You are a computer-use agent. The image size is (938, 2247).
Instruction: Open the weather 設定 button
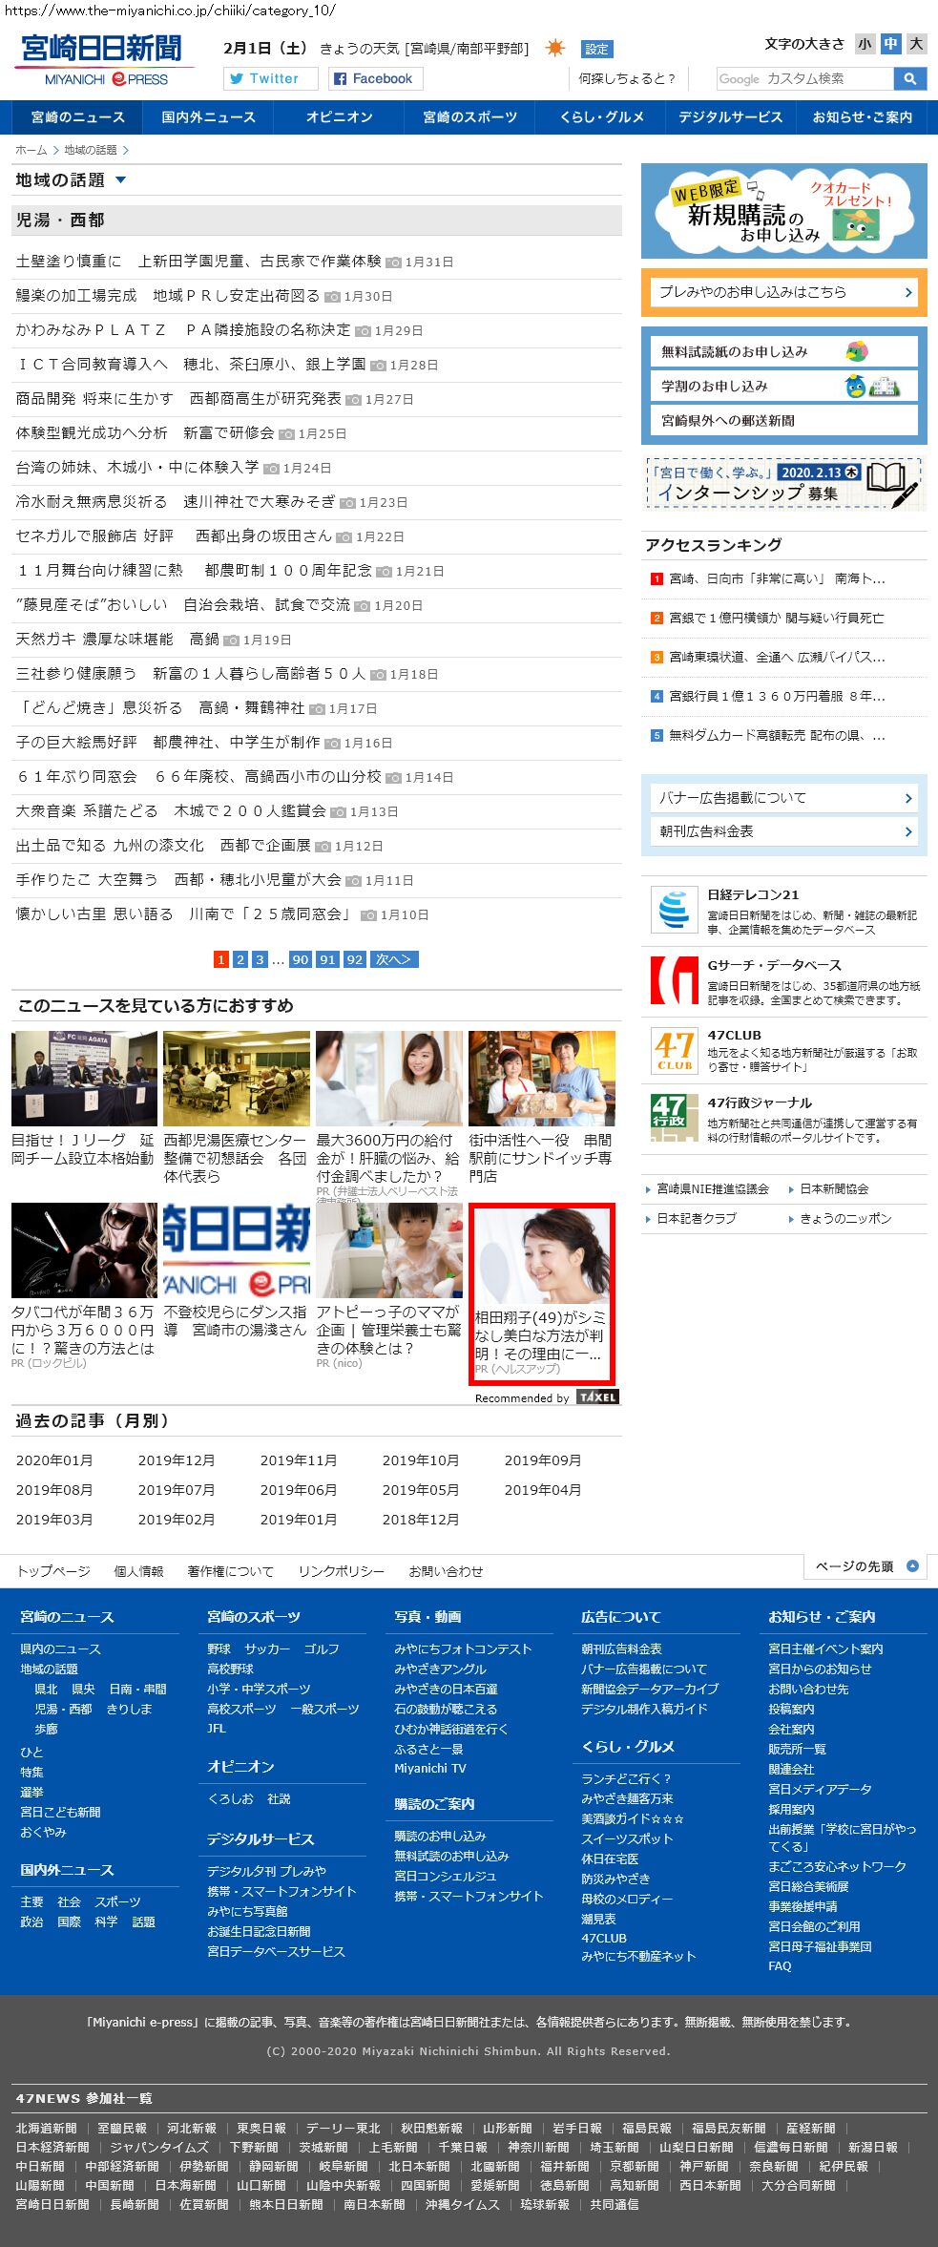[596, 50]
